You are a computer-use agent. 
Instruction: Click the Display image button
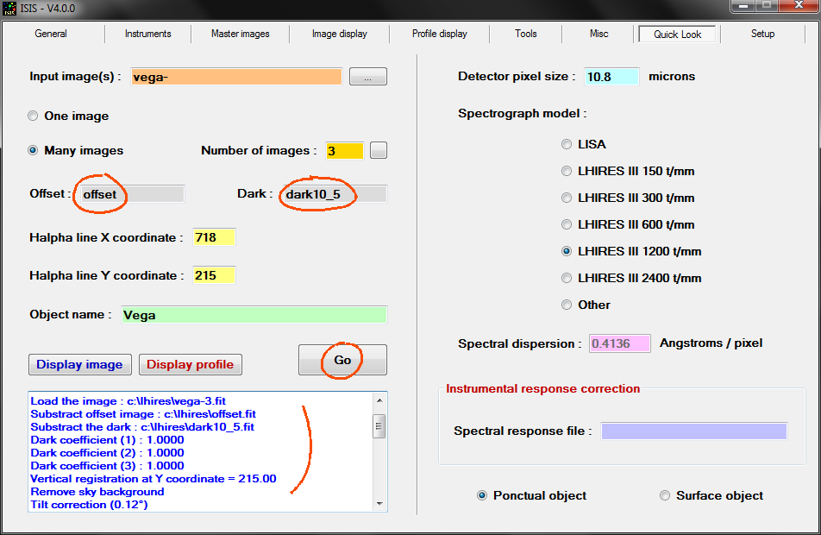(80, 364)
